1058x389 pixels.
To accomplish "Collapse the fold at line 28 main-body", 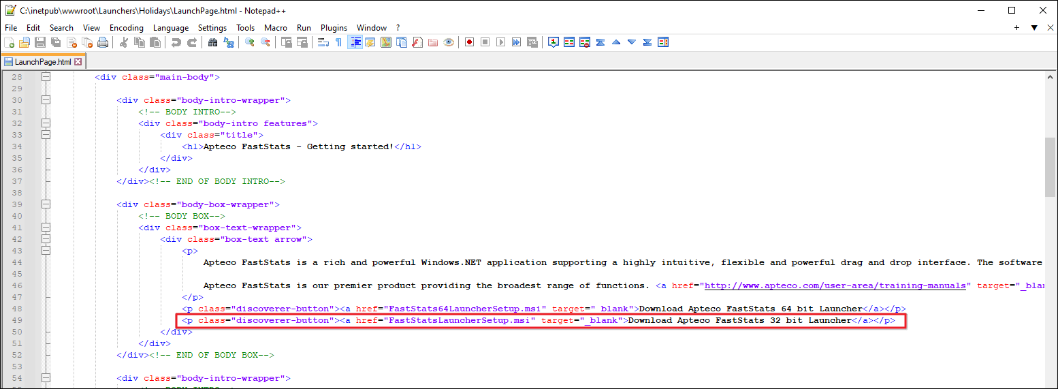I will pyautogui.click(x=46, y=77).
